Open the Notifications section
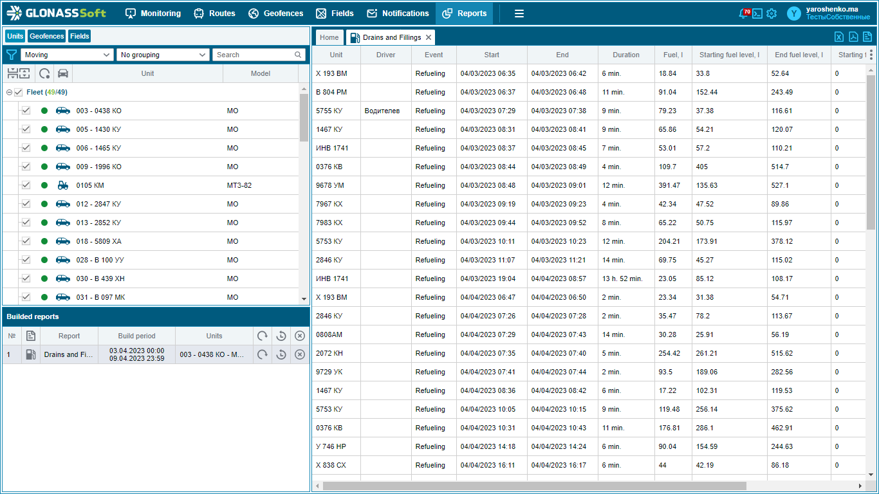The width and height of the screenshot is (879, 494). 397,14
